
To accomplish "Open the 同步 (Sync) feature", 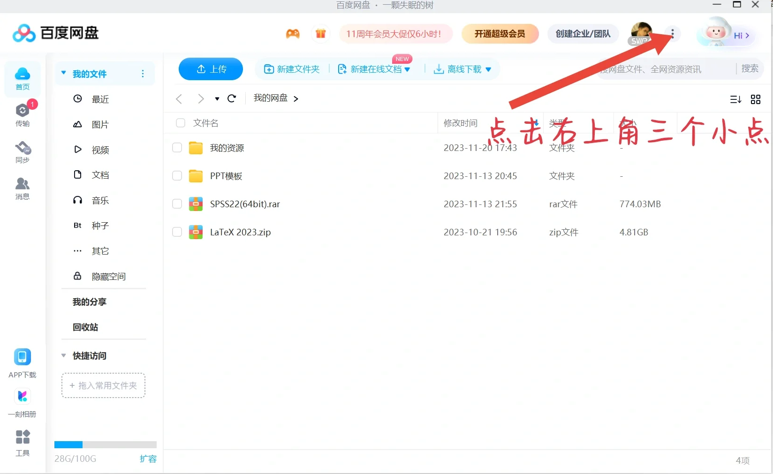I will click(22, 151).
